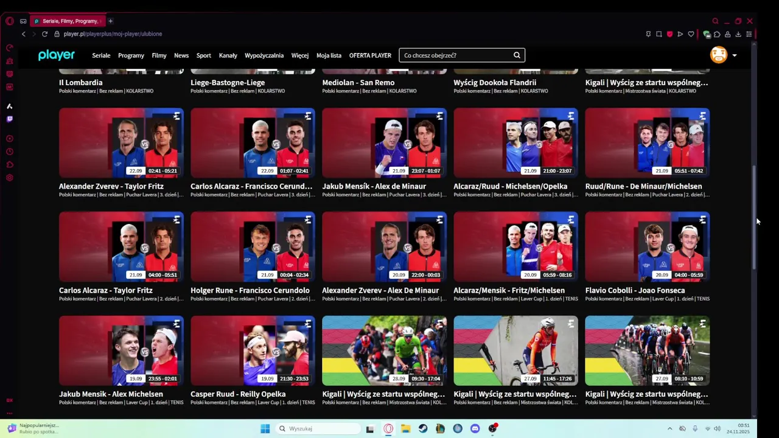Open the Sport menu item
This screenshot has width=779, height=438.
click(x=204, y=55)
